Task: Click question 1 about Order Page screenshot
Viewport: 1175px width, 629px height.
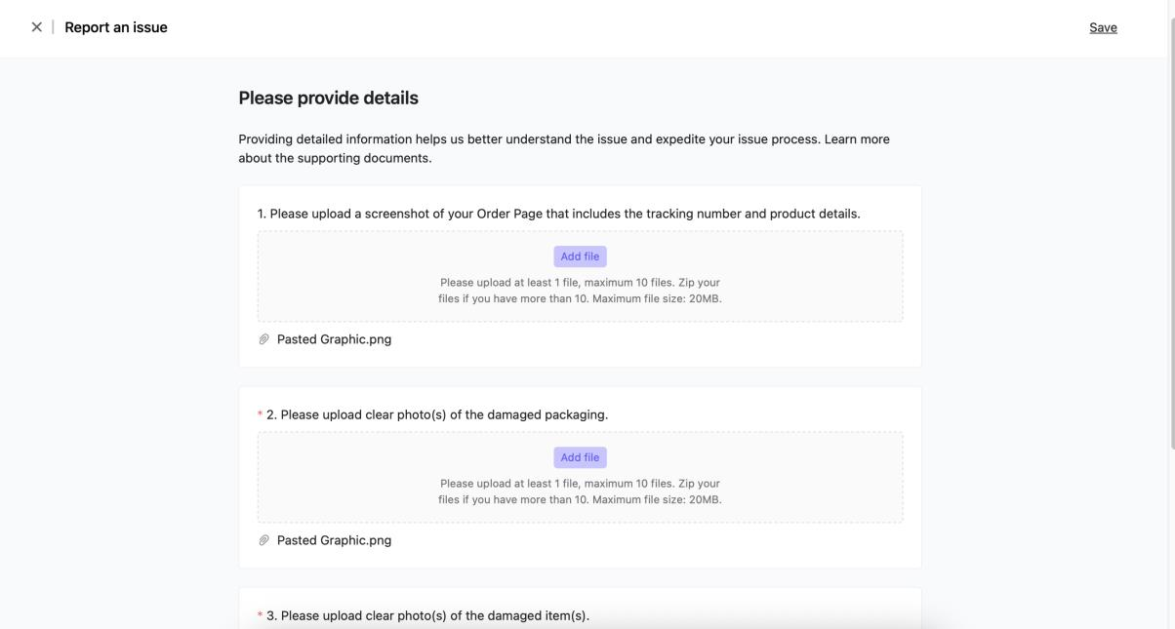Action: [558, 214]
